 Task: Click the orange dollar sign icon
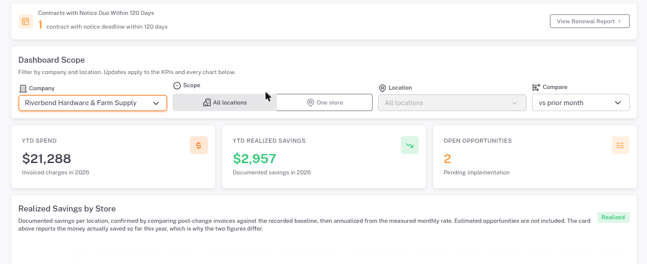pos(198,145)
